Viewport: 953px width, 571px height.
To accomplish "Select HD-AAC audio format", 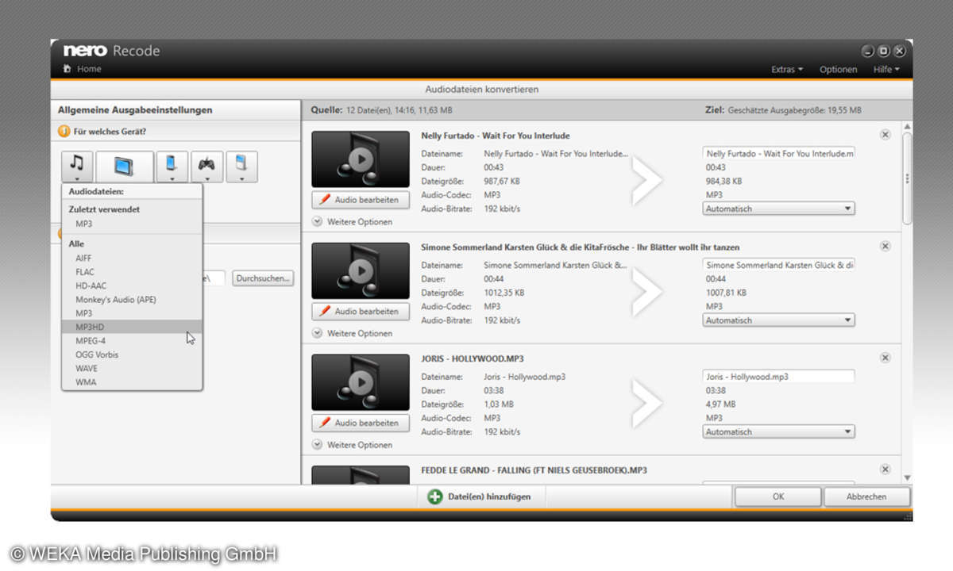I will coord(132,285).
